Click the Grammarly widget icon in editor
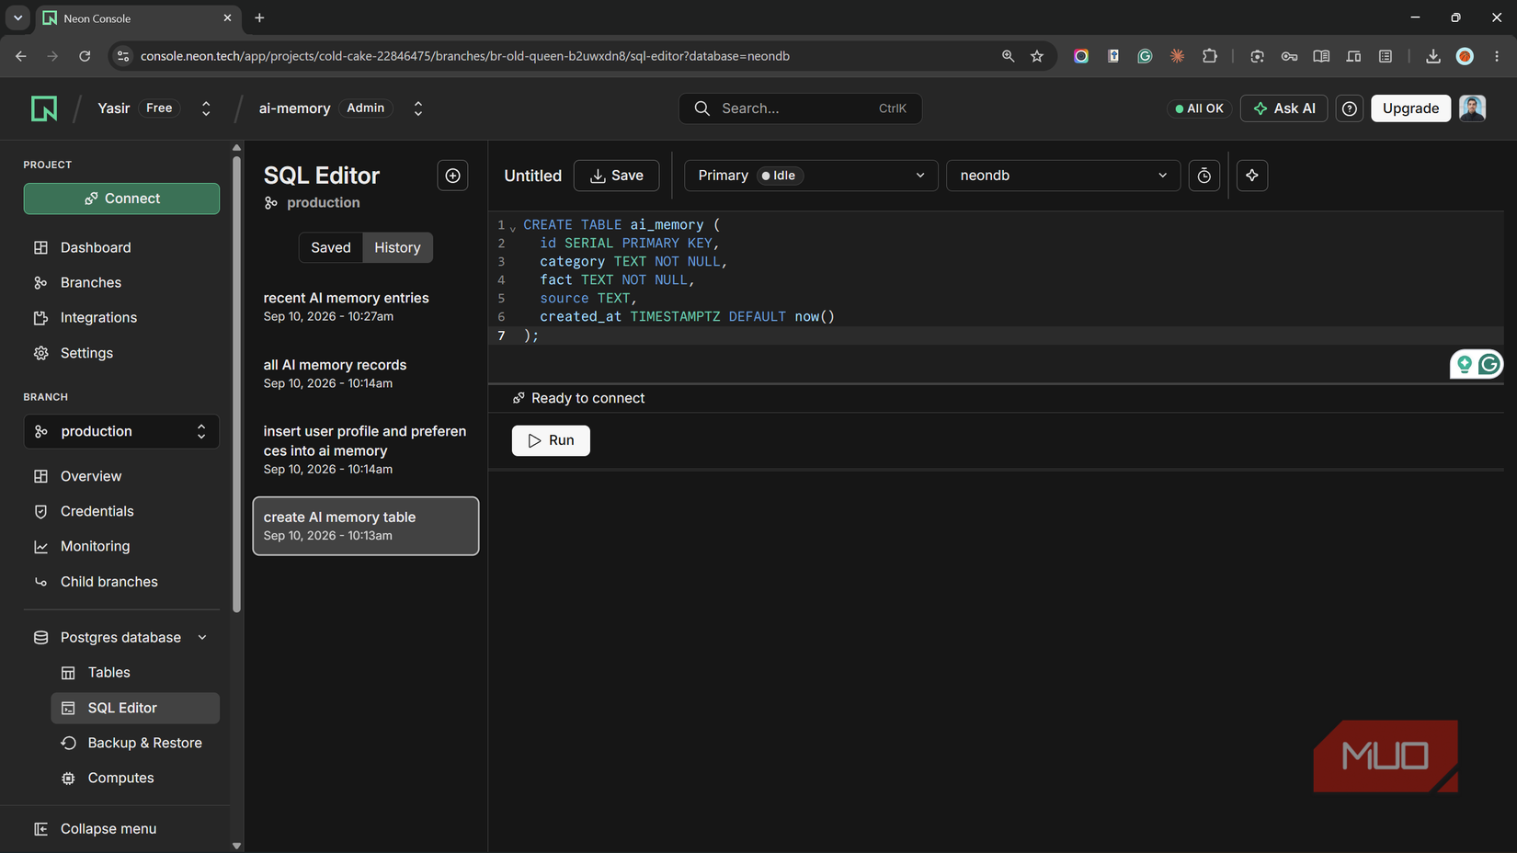The width and height of the screenshot is (1517, 853). [1488, 365]
